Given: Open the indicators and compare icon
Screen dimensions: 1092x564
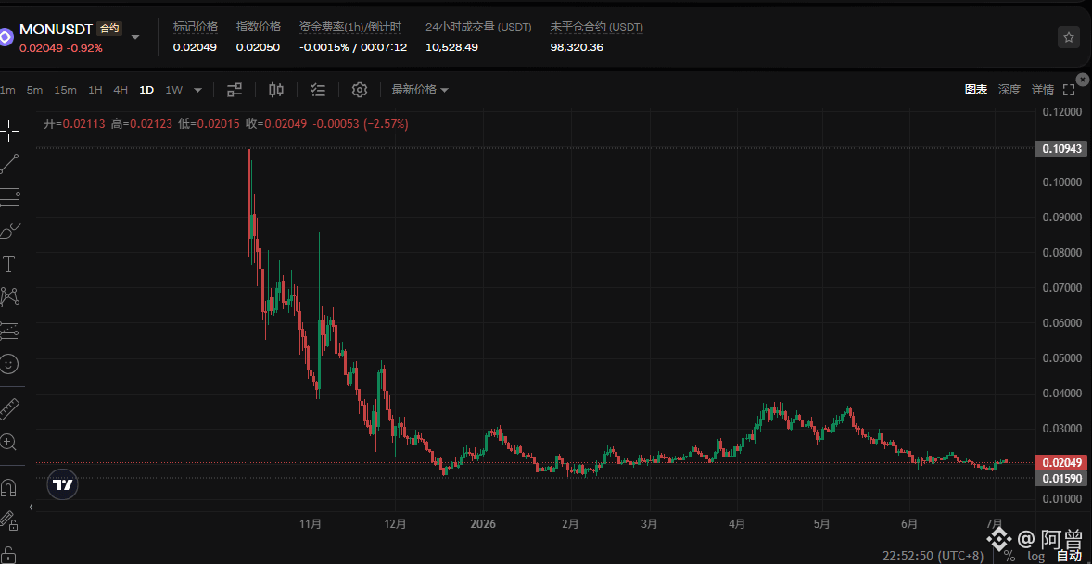Looking at the screenshot, I should click(235, 89).
